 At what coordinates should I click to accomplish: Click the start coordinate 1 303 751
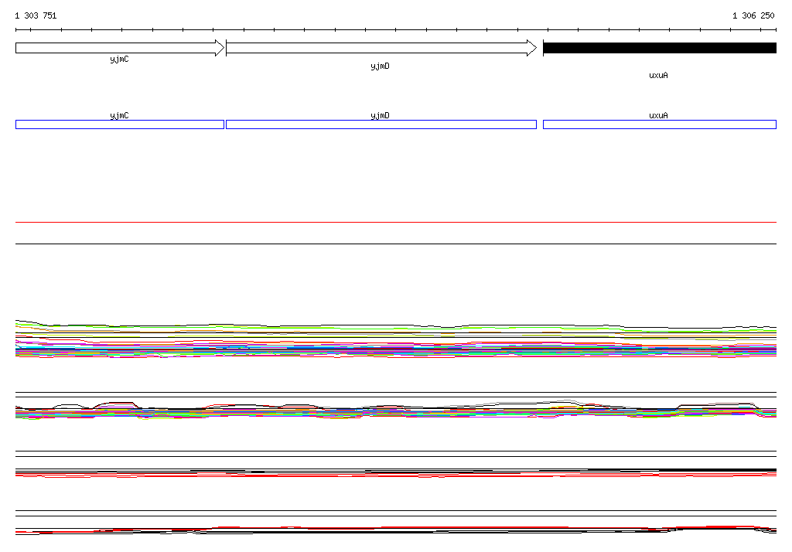[x=36, y=15]
